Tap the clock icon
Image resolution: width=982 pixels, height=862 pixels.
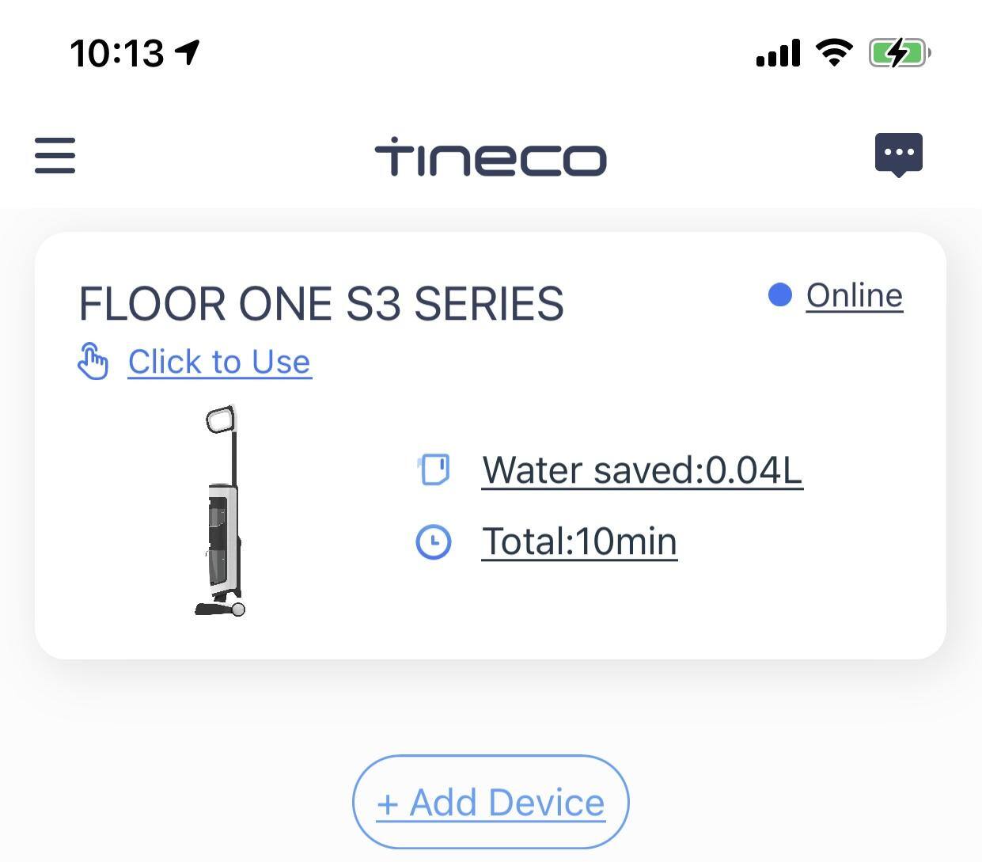click(x=434, y=542)
